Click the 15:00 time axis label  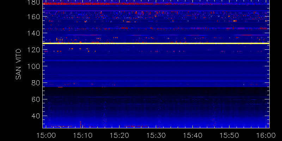point(46,135)
